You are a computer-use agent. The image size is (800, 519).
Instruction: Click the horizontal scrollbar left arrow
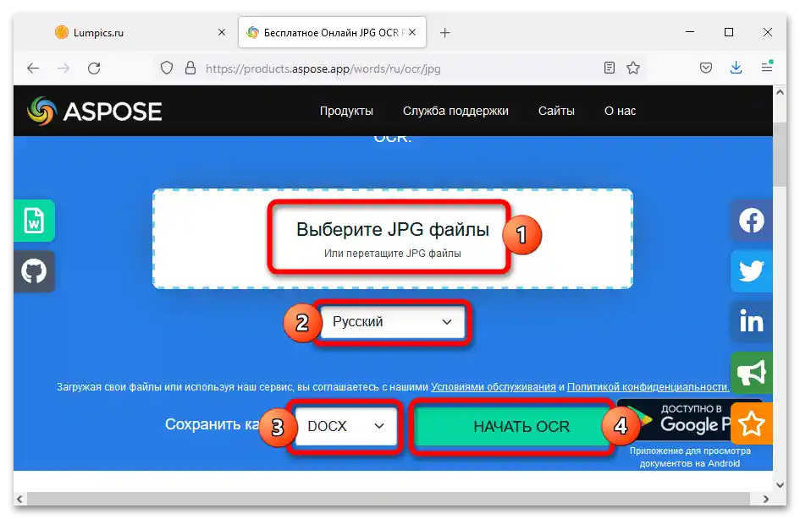click(x=20, y=500)
